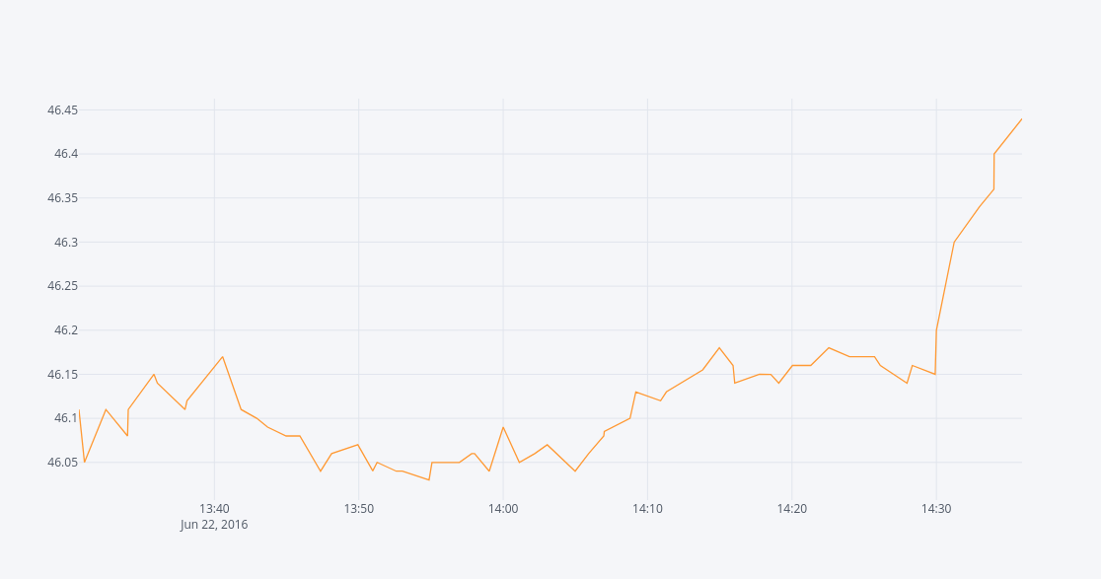This screenshot has height=579, width=1101.
Task: Click the 46.45 y-axis tick label
Action: [x=62, y=110]
